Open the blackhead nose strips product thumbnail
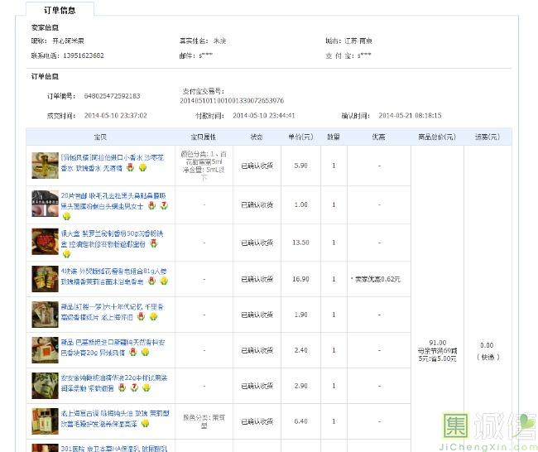 pyautogui.click(x=45, y=200)
